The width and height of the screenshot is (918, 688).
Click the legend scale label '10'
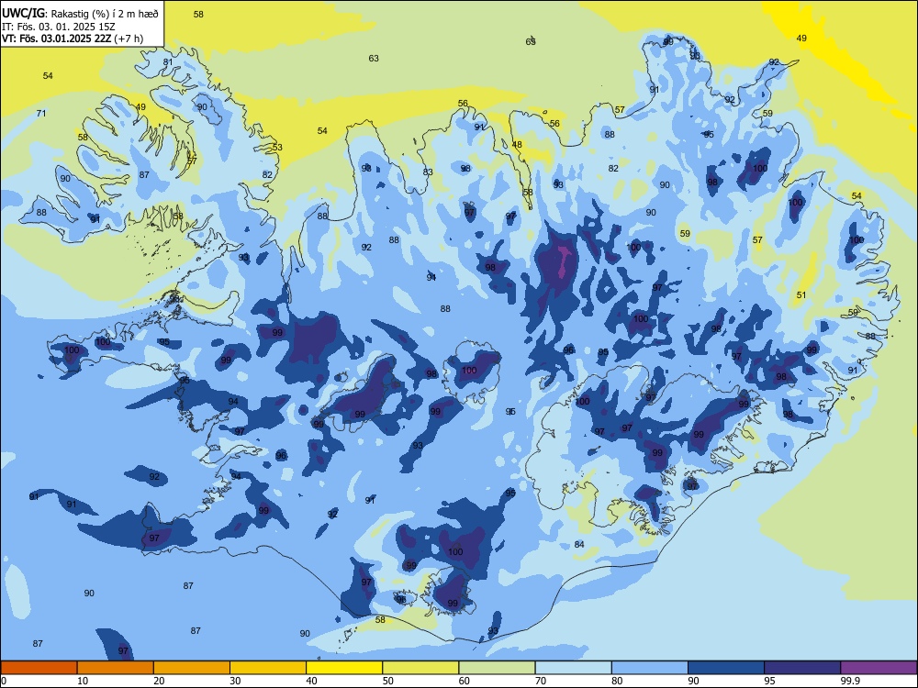pyautogui.click(x=83, y=681)
